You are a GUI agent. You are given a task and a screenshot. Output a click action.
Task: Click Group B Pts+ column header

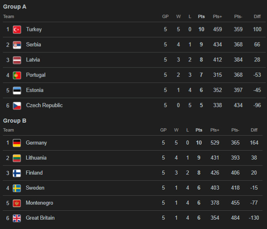click(214, 130)
